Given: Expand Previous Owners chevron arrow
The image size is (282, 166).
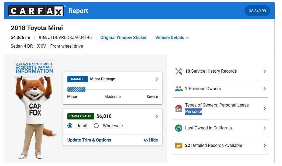Looking at the screenshot, I should pos(264,89).
